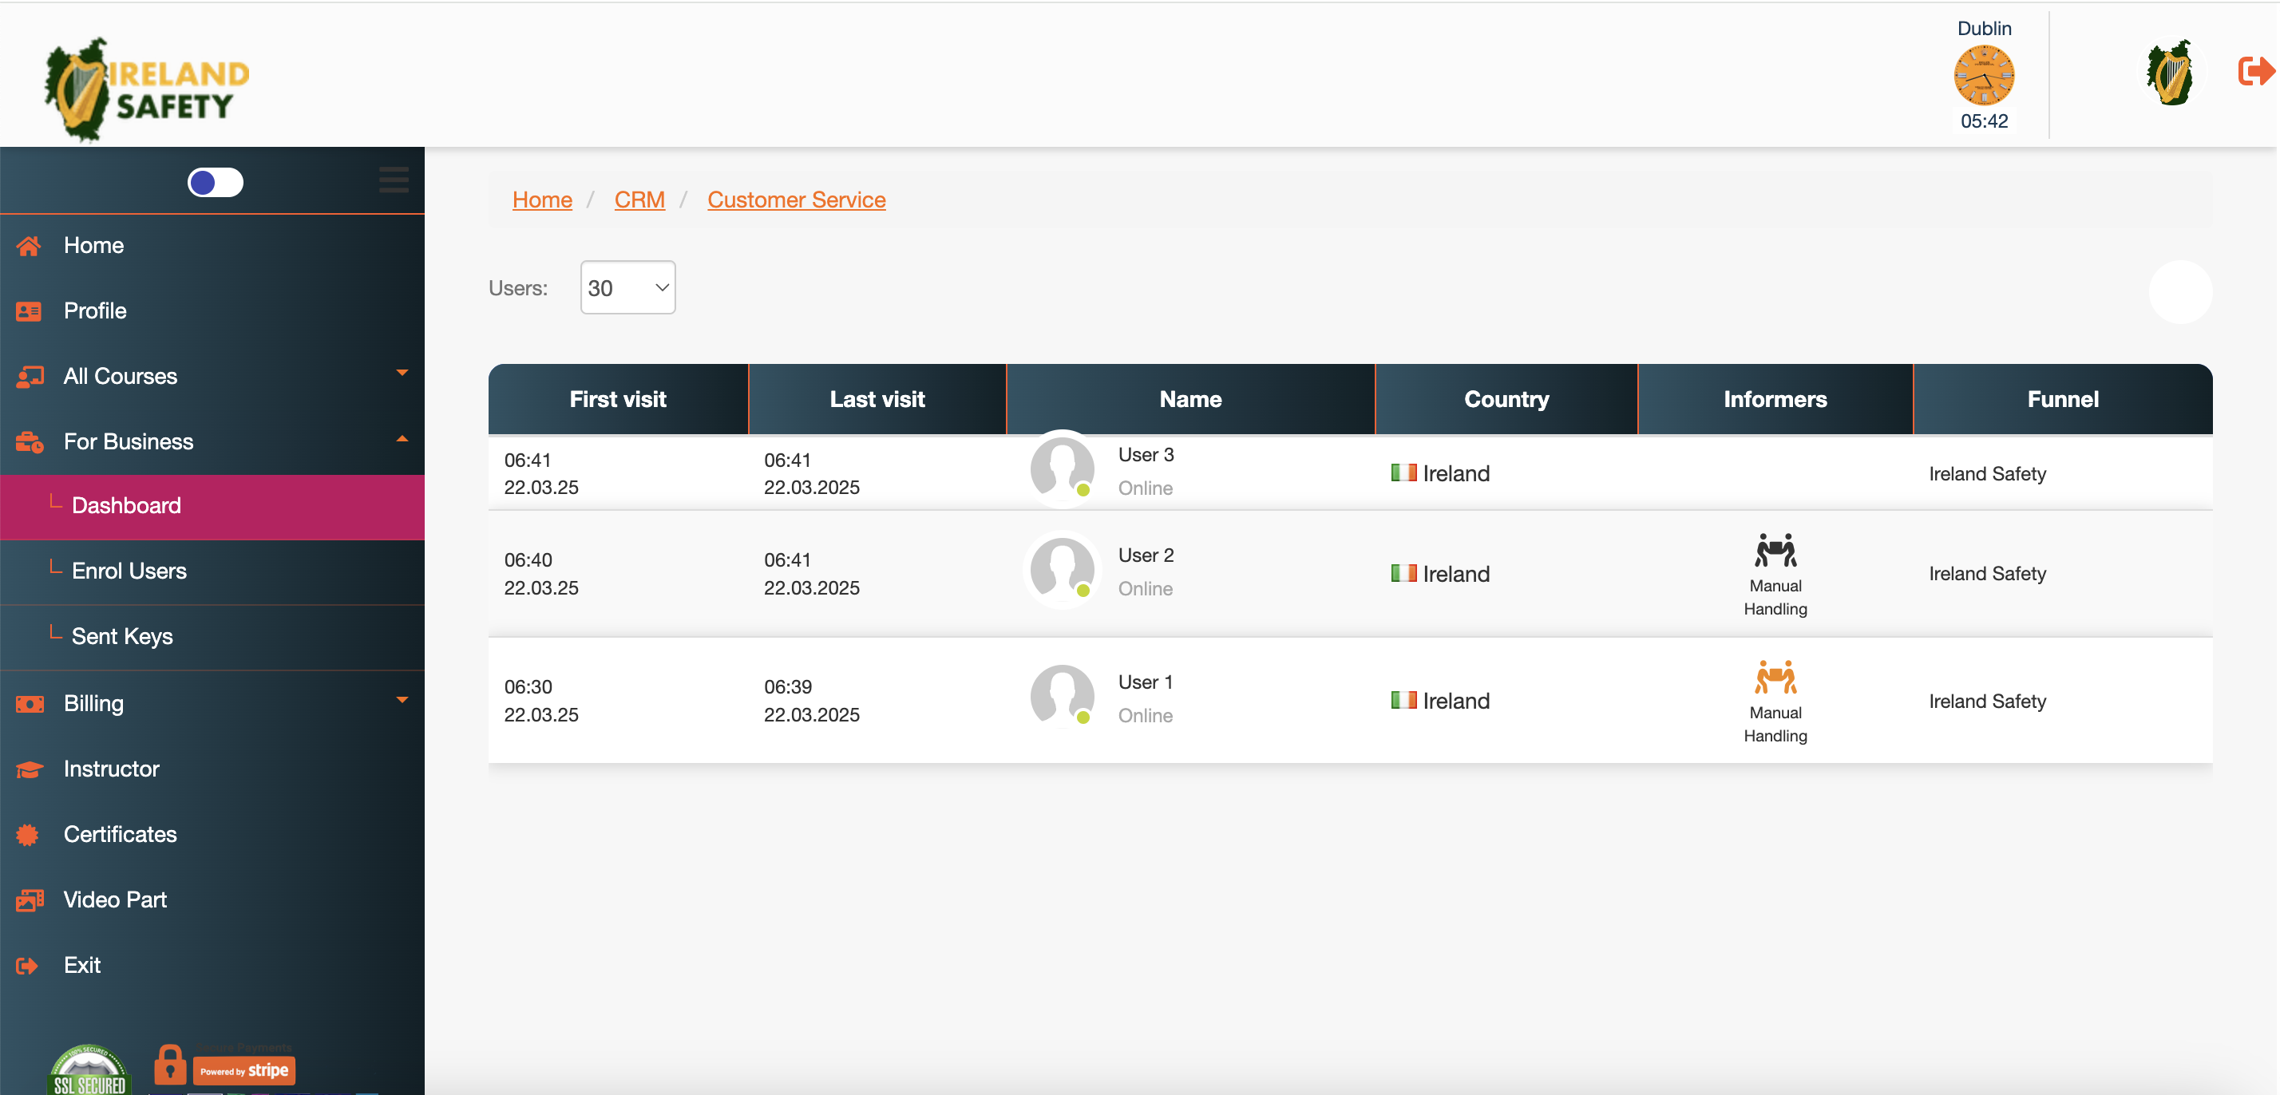The height and width of the screenshot is (1095, 2280).
Task: Click the All Courses icon
Action: [30, 377]
